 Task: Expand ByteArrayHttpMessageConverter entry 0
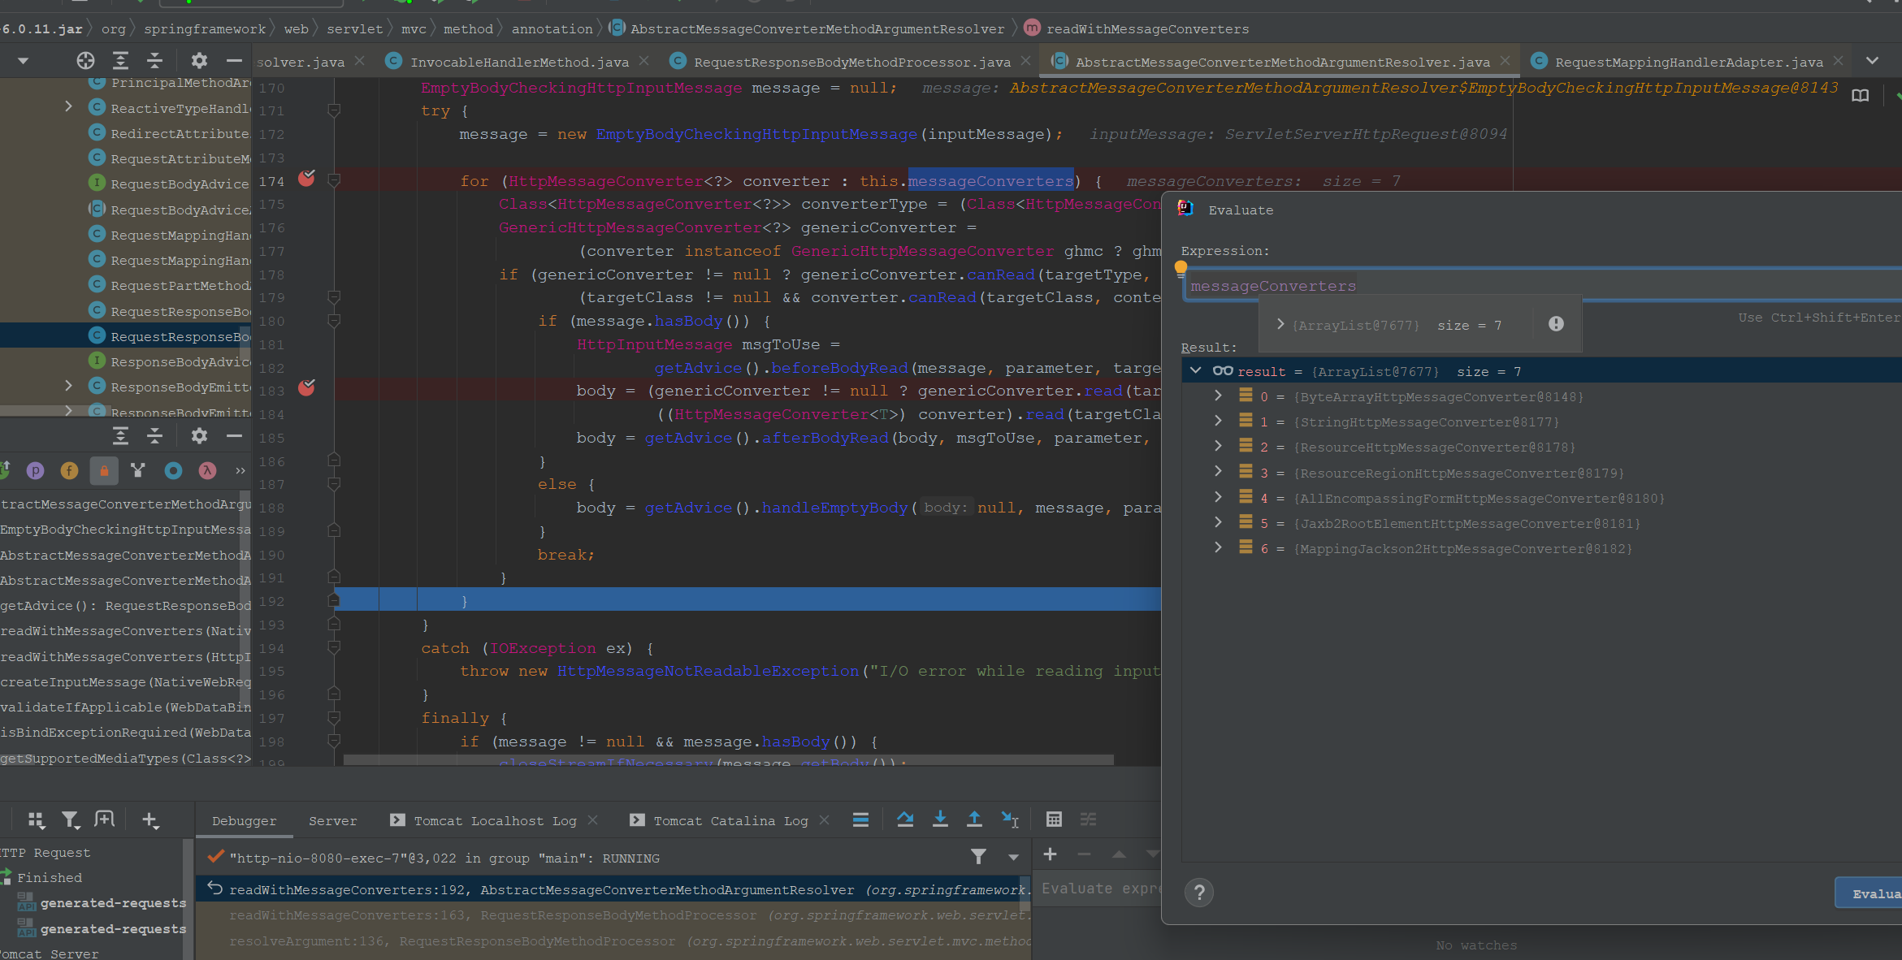click(x=1218, y=396)
